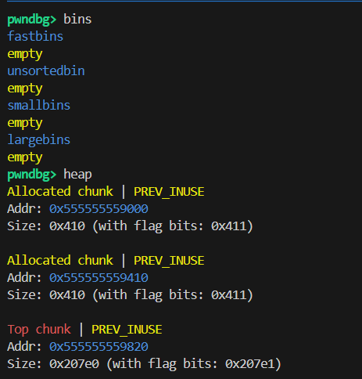Click the 'bins' command after first pwndbg prompt
Viewport: 362px width, 379px height.
pyautogui.click(x=77, y=20)
